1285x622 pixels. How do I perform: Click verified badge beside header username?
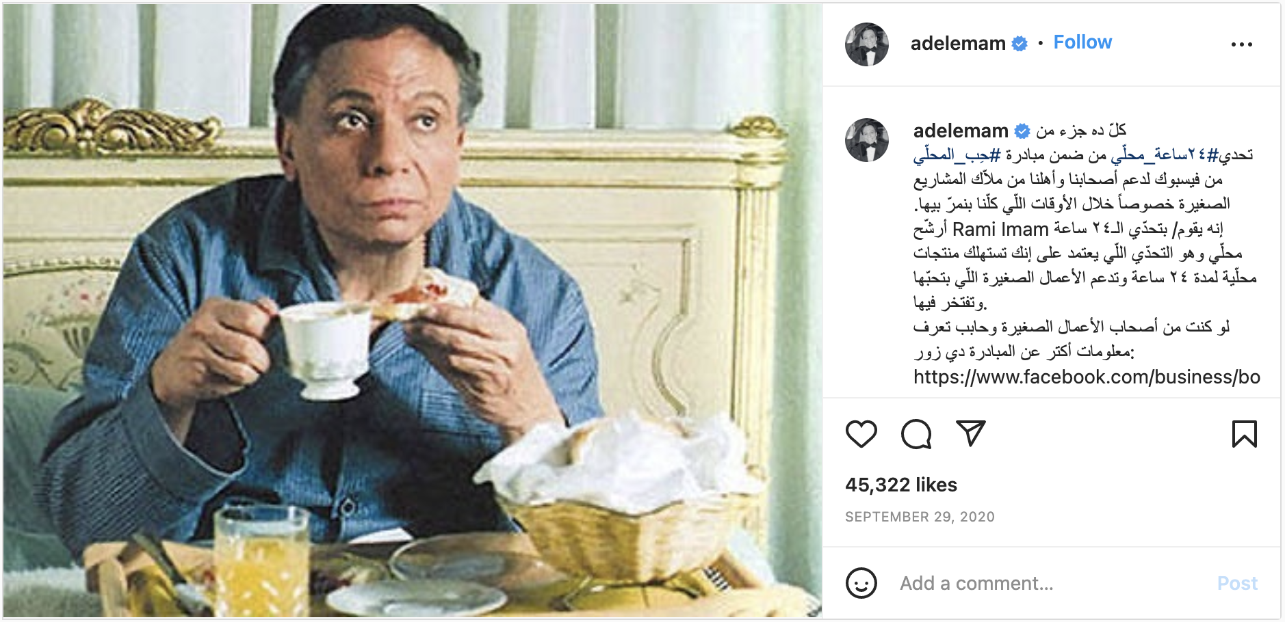tap(1020, 44)
